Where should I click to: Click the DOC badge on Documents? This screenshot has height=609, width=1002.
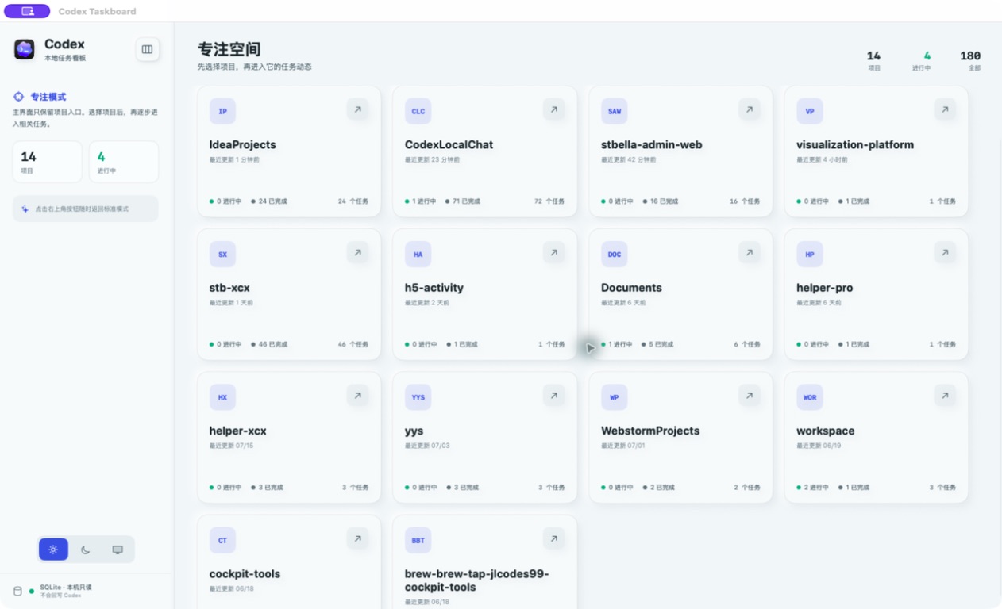[x=615, y=255]
